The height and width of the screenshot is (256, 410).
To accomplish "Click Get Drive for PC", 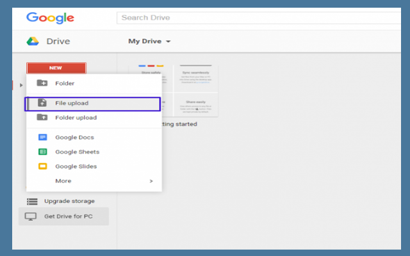I will (63, 216).
